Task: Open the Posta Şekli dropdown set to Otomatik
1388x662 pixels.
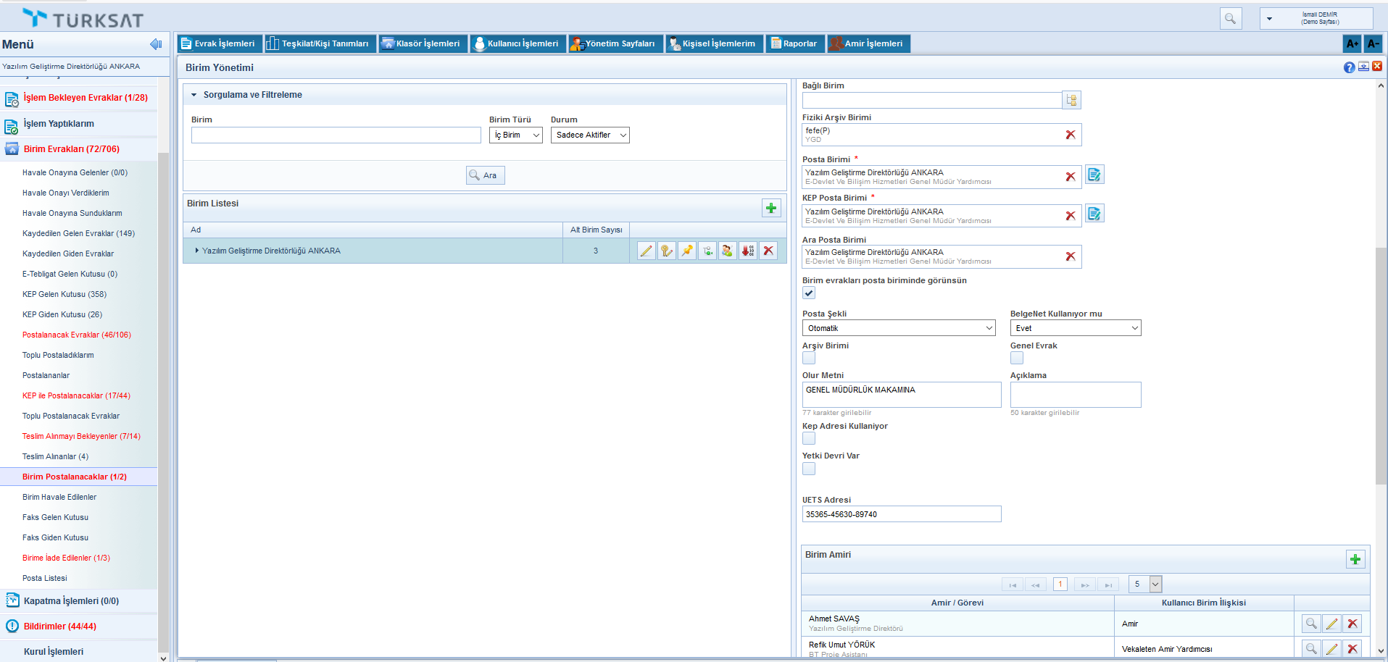Action: click(898, 328)
